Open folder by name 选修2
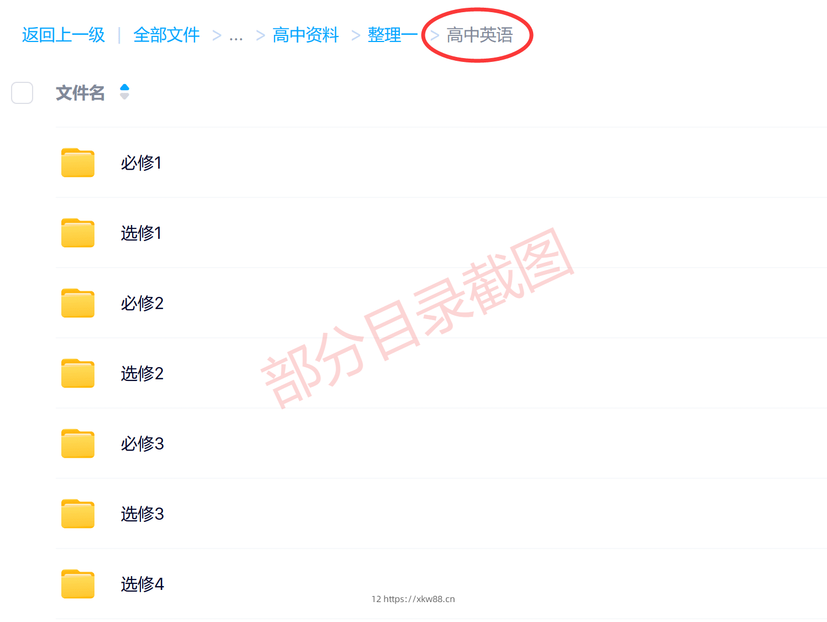827x622 pixels. coord(142,373)
